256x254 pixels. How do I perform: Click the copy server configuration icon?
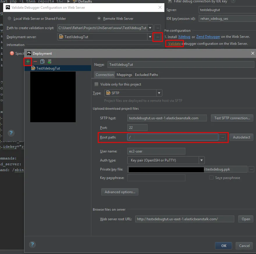(x=42, y=61)
